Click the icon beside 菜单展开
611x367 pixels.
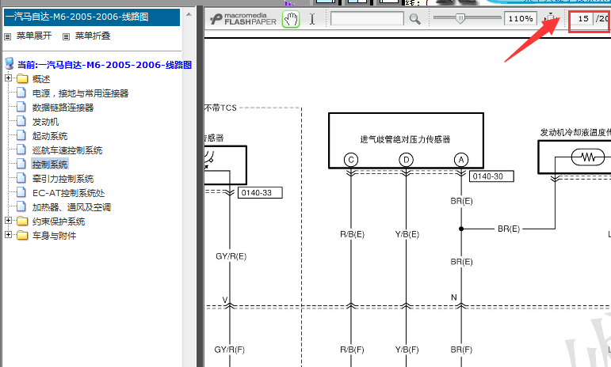pyautogui.click(x=7, y=36)
